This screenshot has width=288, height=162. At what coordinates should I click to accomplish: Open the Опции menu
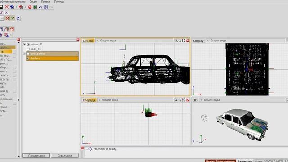click(33, 2)
